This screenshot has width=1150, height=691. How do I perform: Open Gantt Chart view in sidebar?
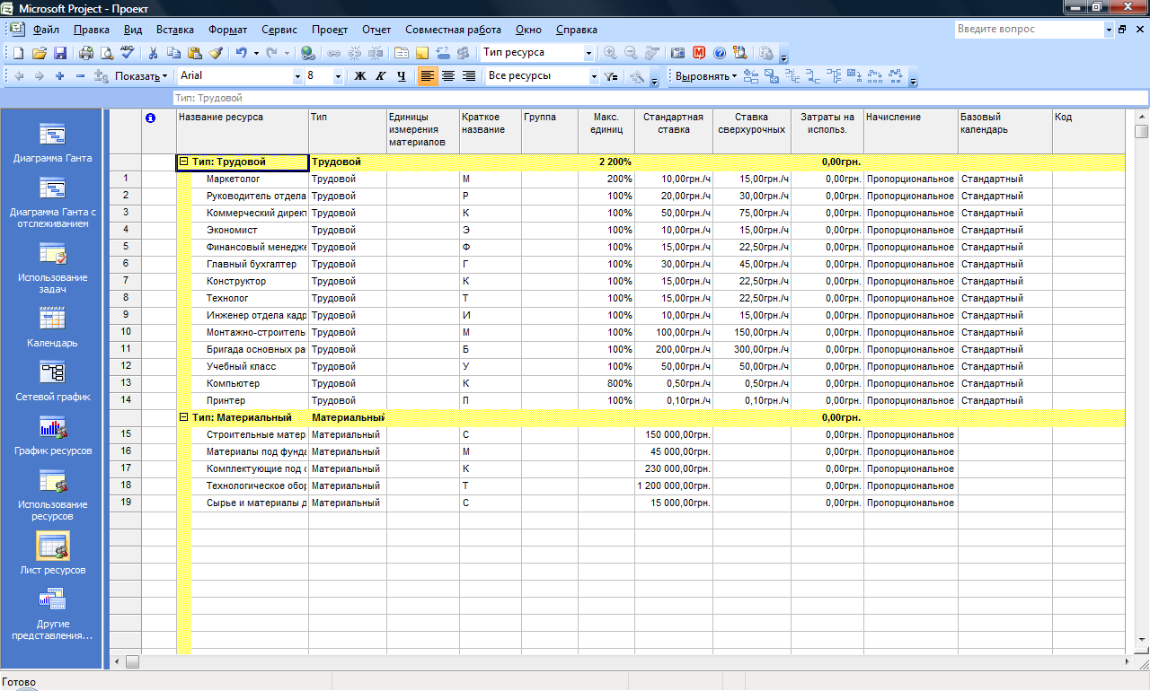52,143
